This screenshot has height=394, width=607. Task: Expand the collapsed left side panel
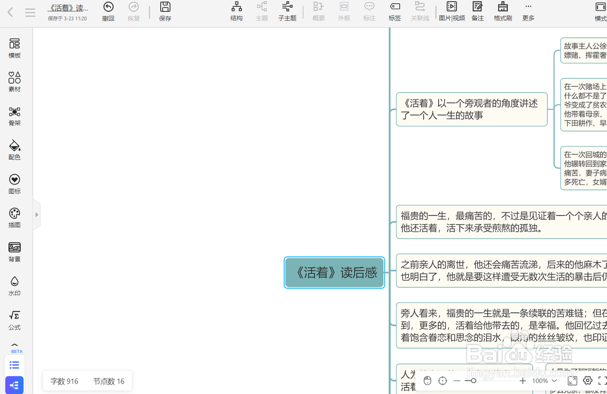[x=37, y=215]
